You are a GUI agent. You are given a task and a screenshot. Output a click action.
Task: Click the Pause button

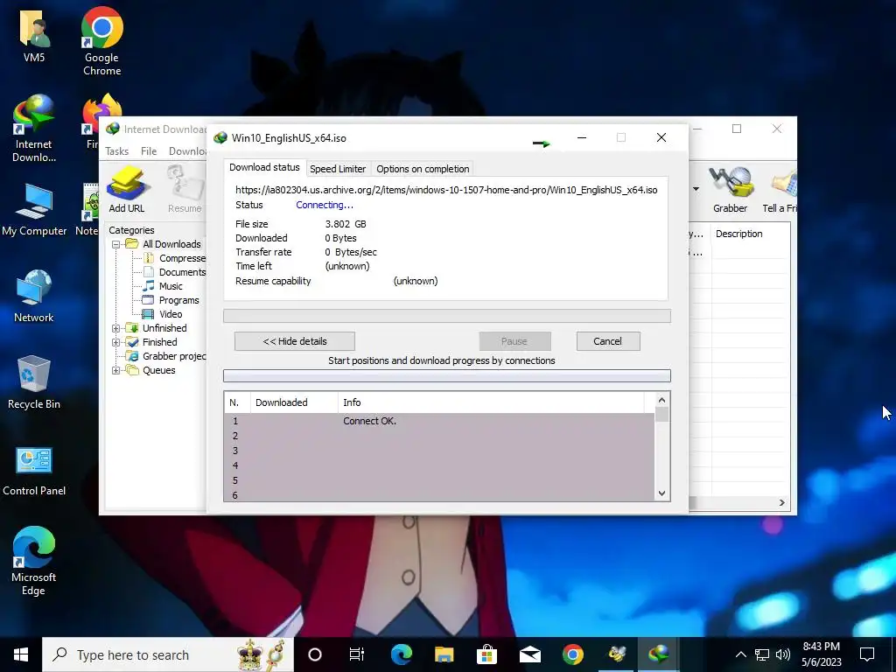click(x=514, y=341)
